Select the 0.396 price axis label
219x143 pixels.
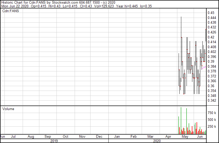click(x=212, y=57)
